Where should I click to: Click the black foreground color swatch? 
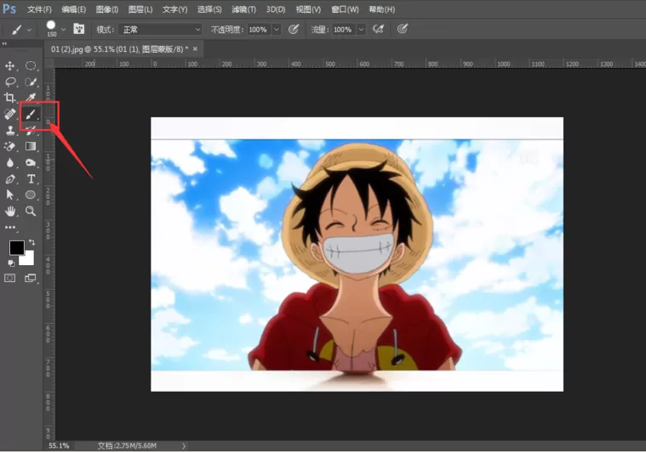click(16, 247)
